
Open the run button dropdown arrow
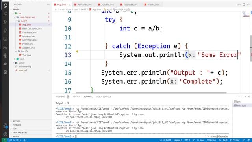[240, 4]
